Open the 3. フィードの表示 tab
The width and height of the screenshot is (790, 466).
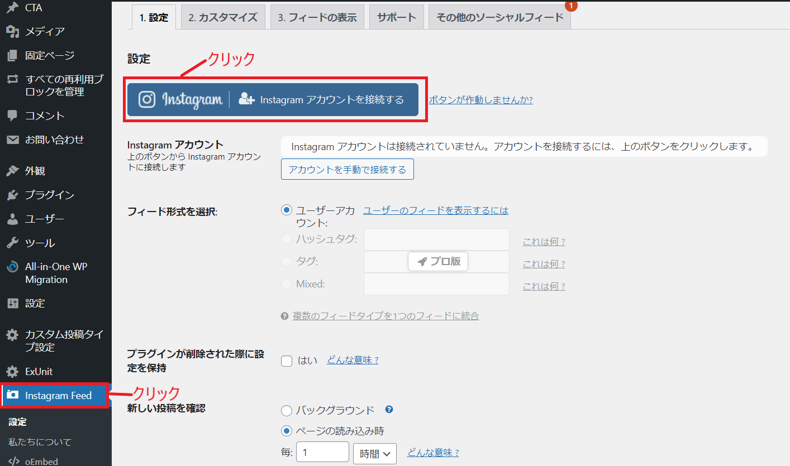click(x=317, y=17)
